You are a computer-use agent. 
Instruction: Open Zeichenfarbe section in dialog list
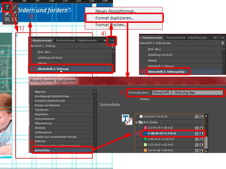63,150
